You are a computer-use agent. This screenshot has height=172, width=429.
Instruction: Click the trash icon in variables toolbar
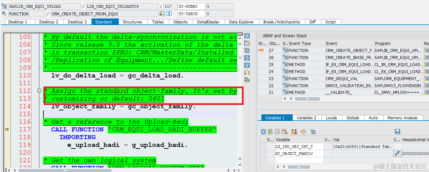263,131
